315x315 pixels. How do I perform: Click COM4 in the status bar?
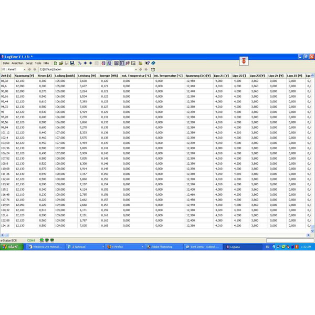[31, 240]
